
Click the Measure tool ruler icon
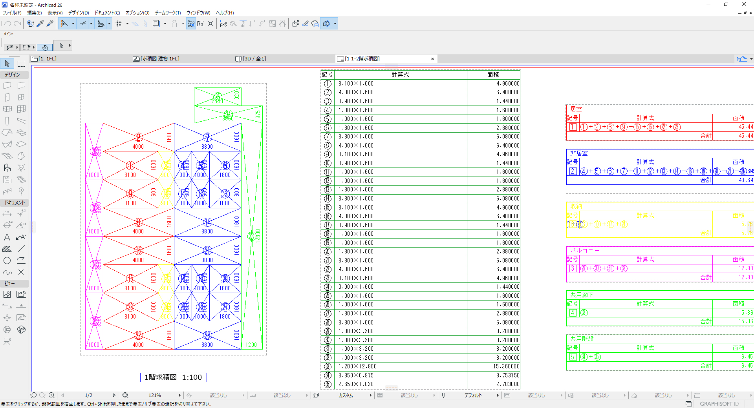point(201,24)
